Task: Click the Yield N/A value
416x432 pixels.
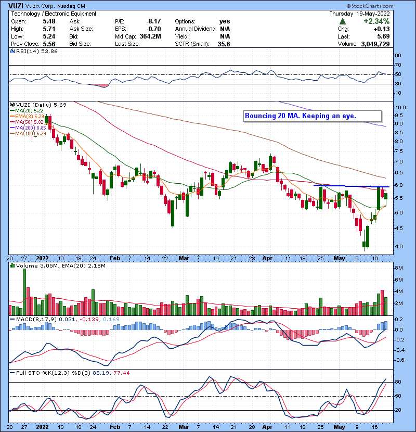Action: tap(225, 36)
